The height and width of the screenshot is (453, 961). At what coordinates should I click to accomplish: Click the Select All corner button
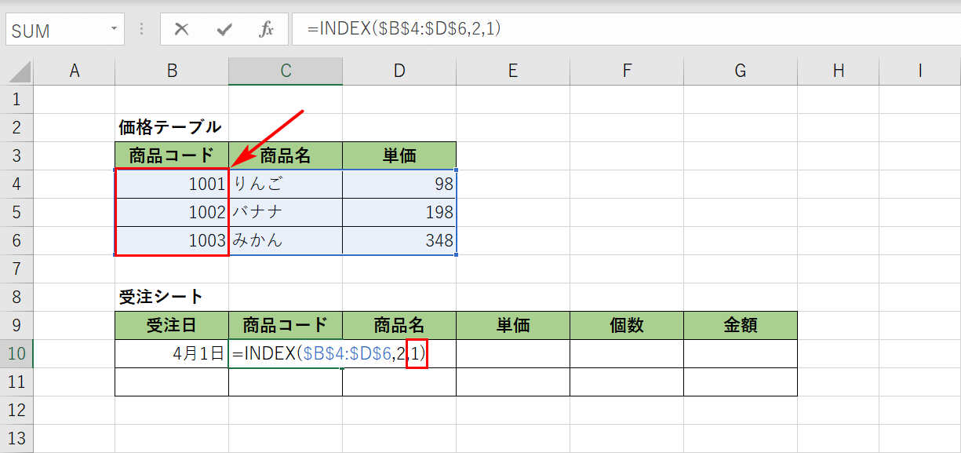17,70
